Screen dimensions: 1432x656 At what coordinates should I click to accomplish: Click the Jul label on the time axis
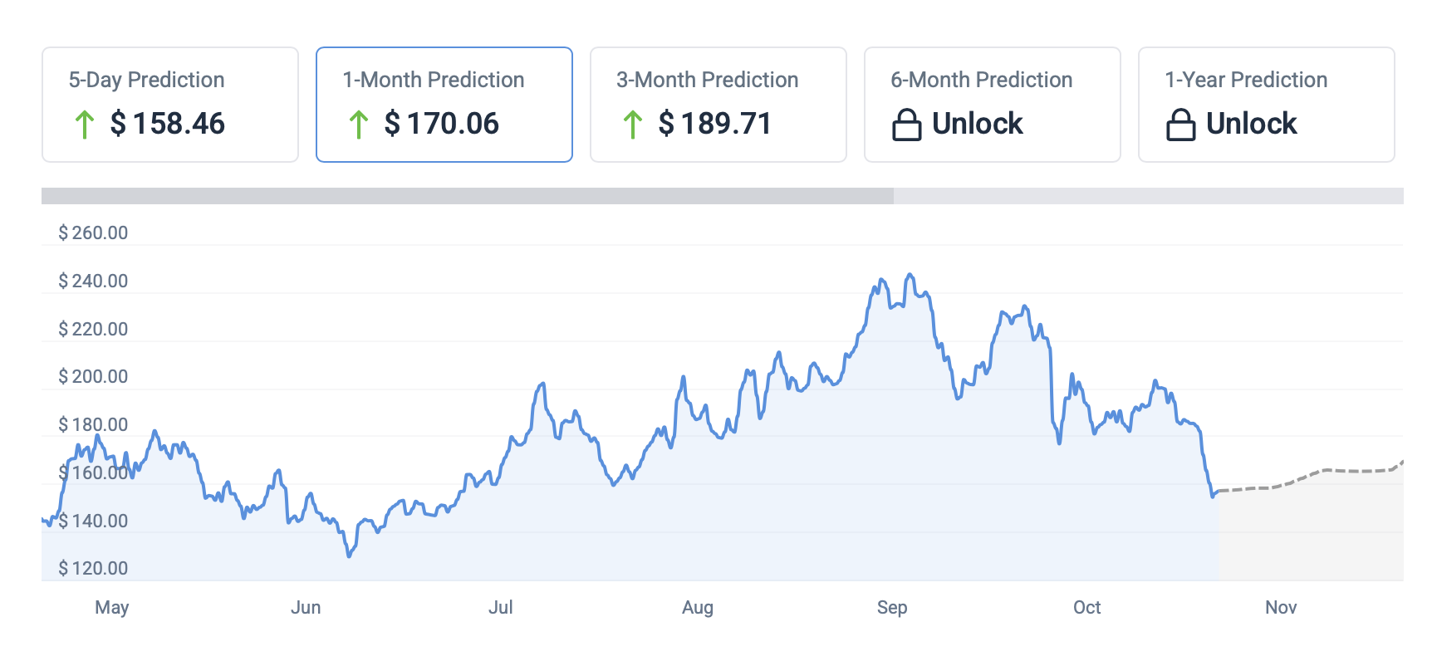(x=500, y=607)
